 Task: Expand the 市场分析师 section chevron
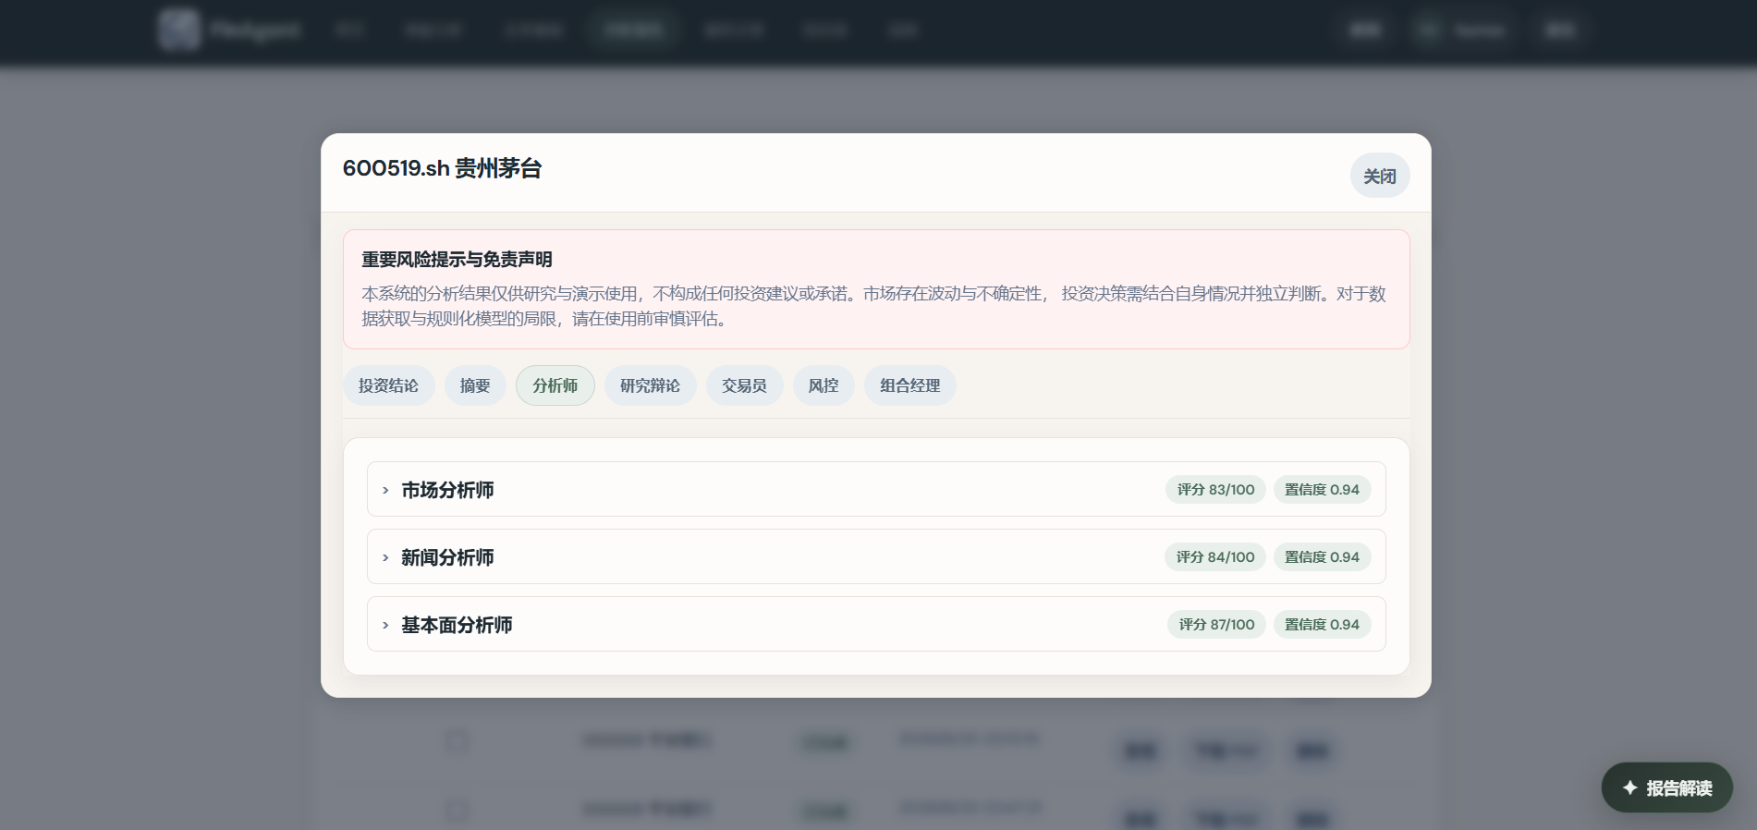385,490
